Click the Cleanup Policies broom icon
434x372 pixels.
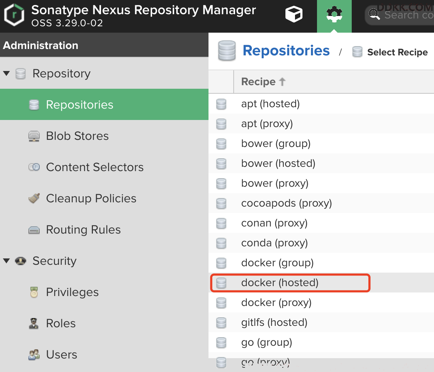[34, 198]
